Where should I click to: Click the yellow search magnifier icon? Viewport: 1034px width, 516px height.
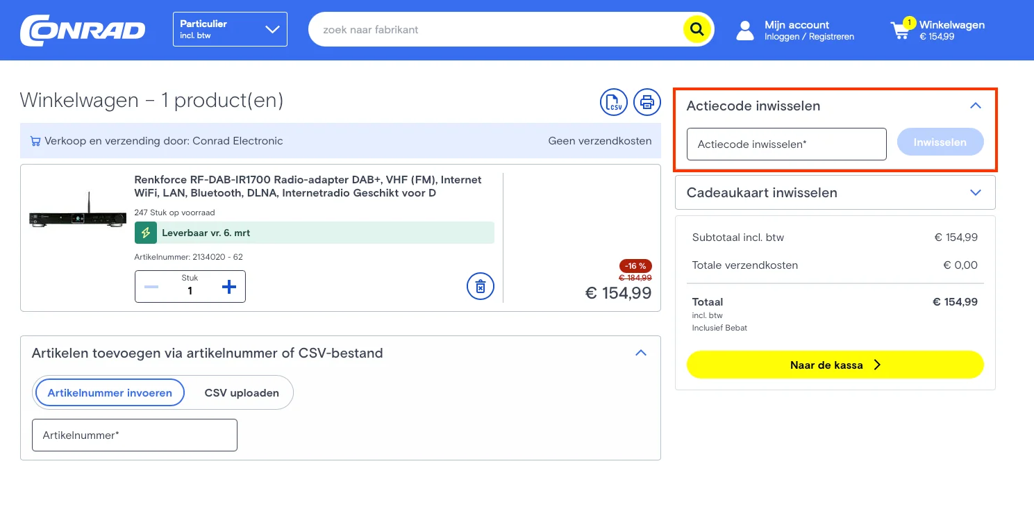(x=697, y=30)
